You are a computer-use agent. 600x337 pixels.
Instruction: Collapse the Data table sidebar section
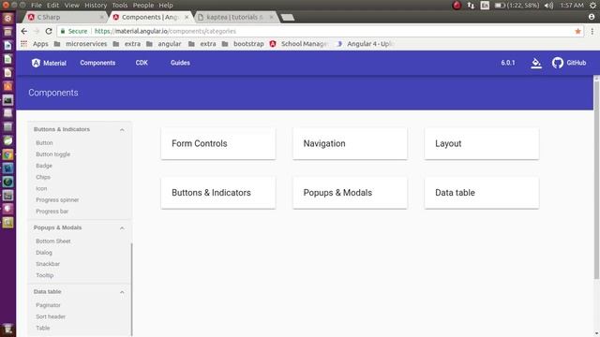click(122, 292)
